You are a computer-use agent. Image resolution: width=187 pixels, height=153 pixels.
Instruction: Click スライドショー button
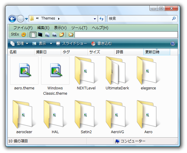71,44
